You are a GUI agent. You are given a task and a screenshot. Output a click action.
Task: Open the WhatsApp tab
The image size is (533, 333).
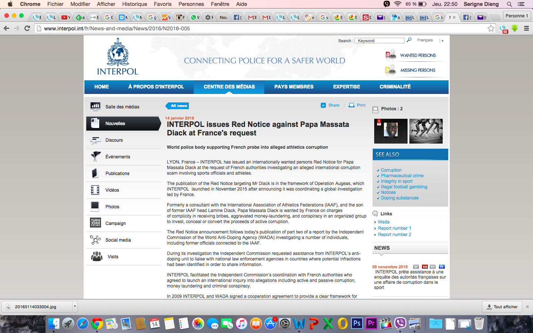coord(195,17)
